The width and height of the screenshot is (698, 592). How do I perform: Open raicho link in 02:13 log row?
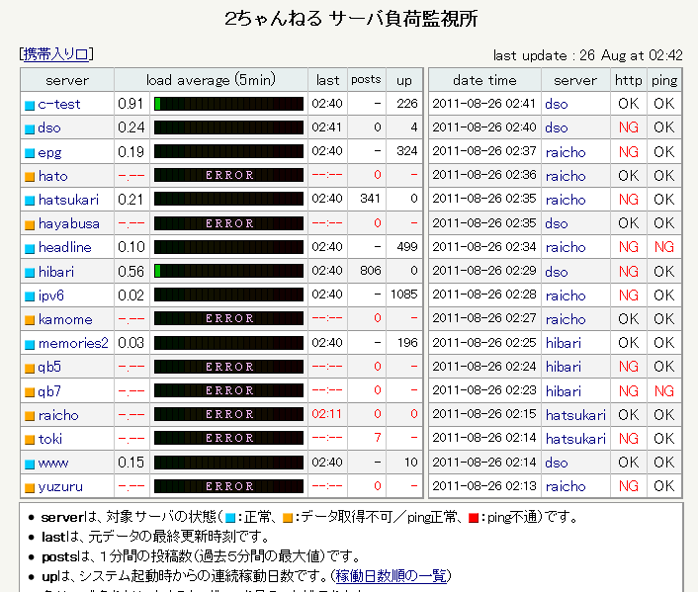pyautogui.click(x=566, y=486)
